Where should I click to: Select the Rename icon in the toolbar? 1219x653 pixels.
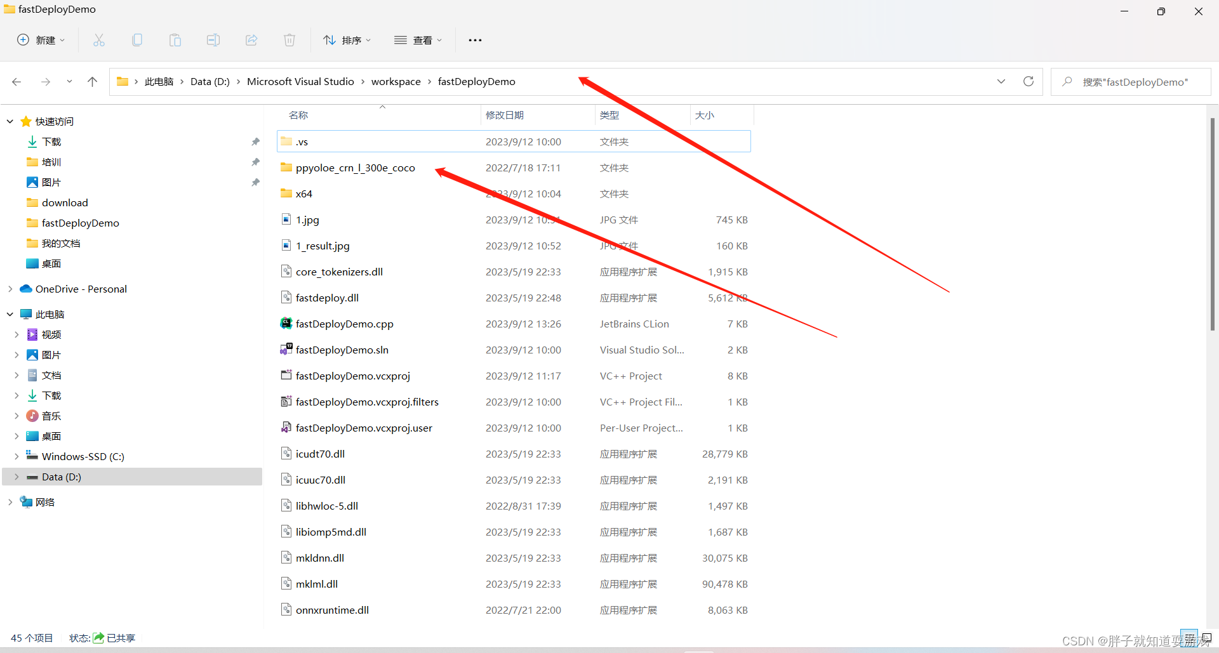tap(213, 39)
